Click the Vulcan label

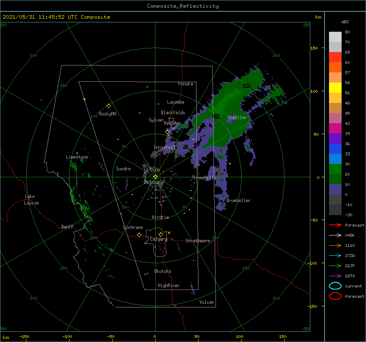pos(207,302)
